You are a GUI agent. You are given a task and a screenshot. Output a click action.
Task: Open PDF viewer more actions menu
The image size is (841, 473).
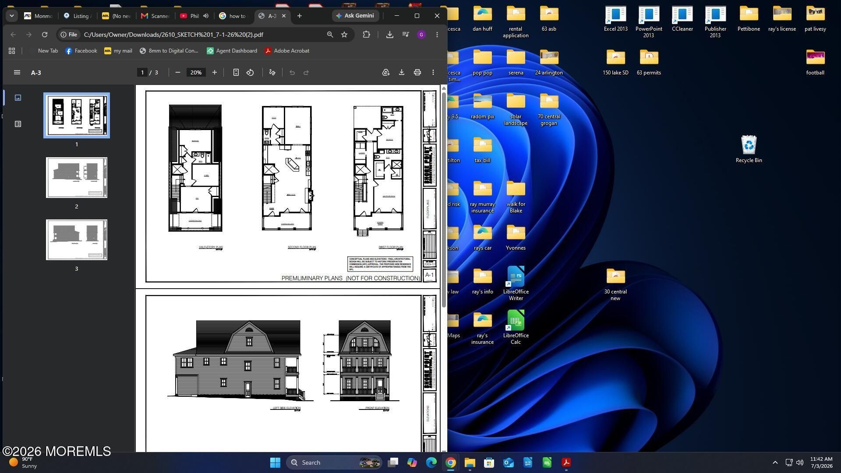(x=433, y=72)
